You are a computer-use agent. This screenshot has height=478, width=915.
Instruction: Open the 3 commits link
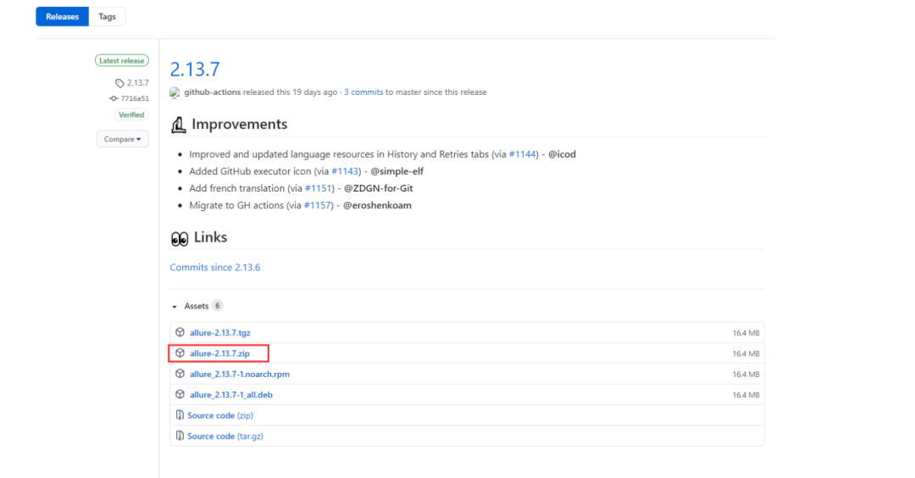click(363, 92)
